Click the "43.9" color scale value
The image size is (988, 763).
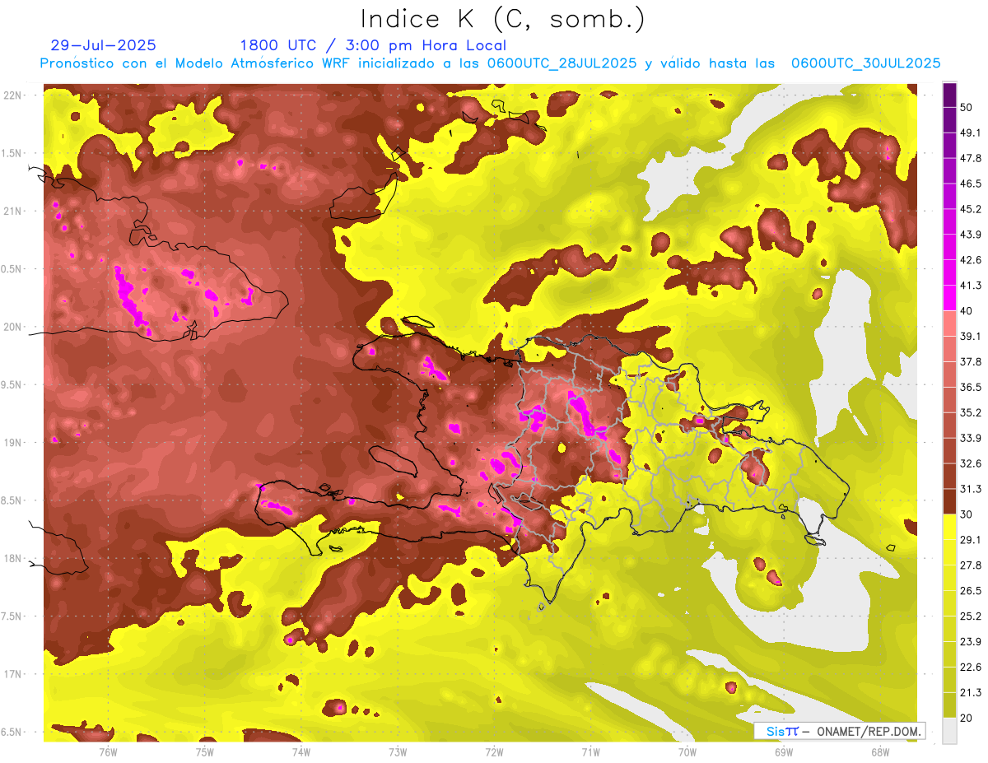click(x=971, y=235)
